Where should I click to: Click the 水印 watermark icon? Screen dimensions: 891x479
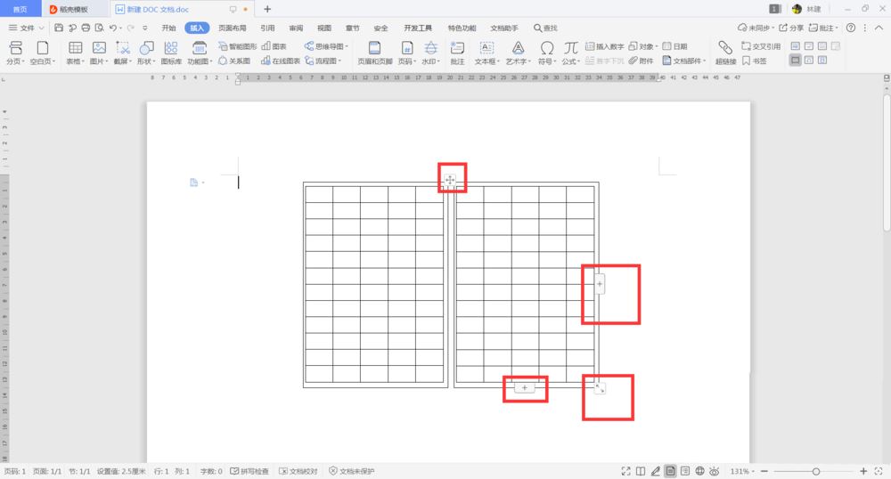pyautogui.click(x=431, y=48)
